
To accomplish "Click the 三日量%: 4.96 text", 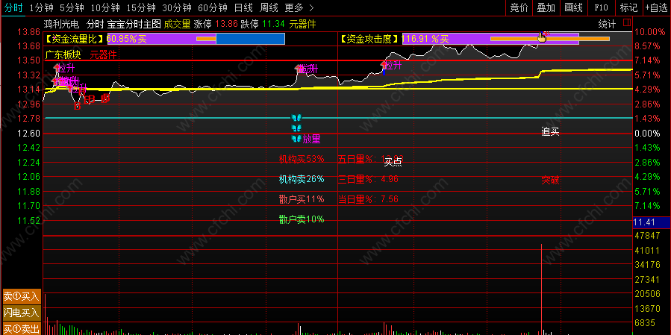I will pyautogui.click(x=368, y=179).
